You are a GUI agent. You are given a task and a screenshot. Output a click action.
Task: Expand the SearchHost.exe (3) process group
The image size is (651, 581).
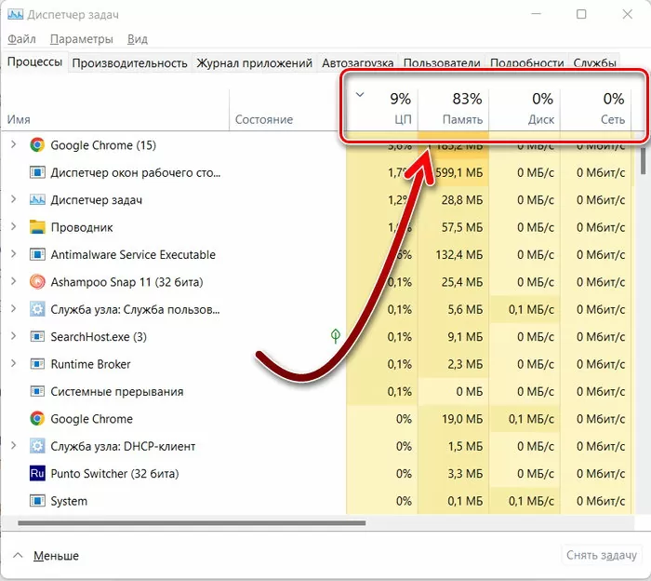click(13, 337)
